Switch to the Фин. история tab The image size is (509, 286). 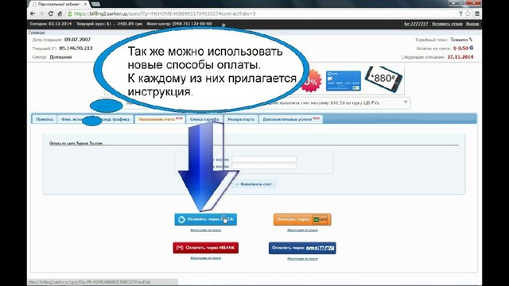72,119
